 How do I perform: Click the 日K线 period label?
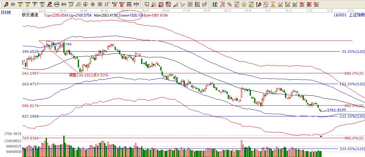point(6,12)
